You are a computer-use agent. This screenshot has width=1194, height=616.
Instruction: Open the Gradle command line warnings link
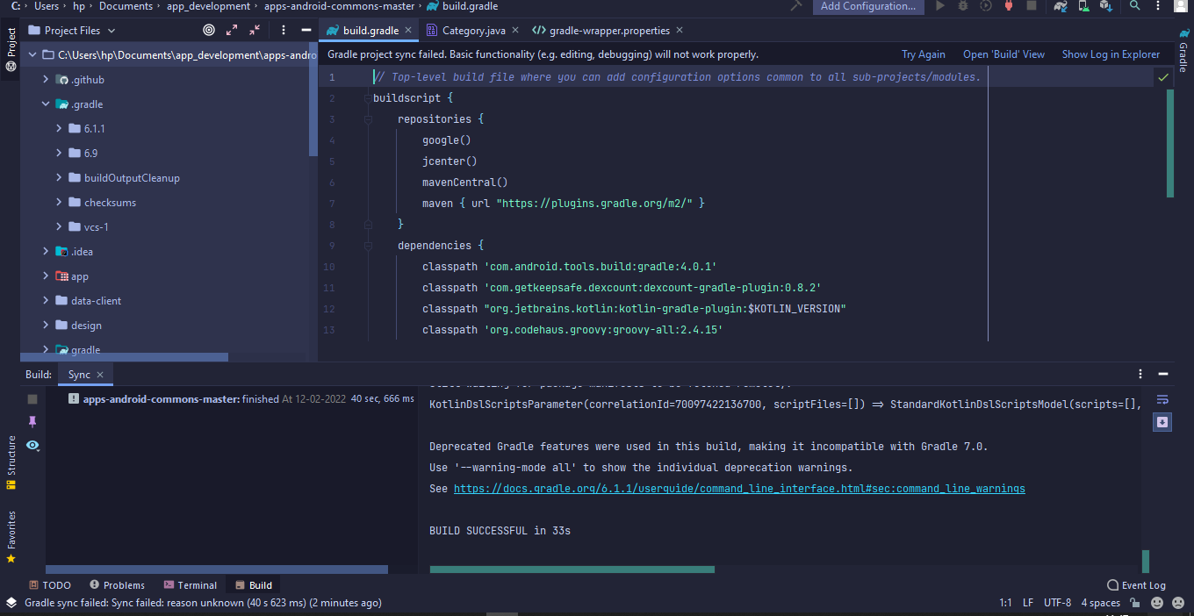(x=739, y=488)
